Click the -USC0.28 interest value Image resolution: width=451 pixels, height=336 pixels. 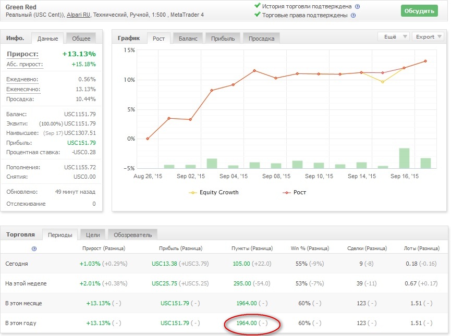[84, 152]
